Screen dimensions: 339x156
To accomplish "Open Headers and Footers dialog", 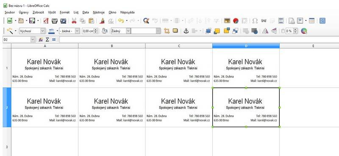I will click(281, 21).
